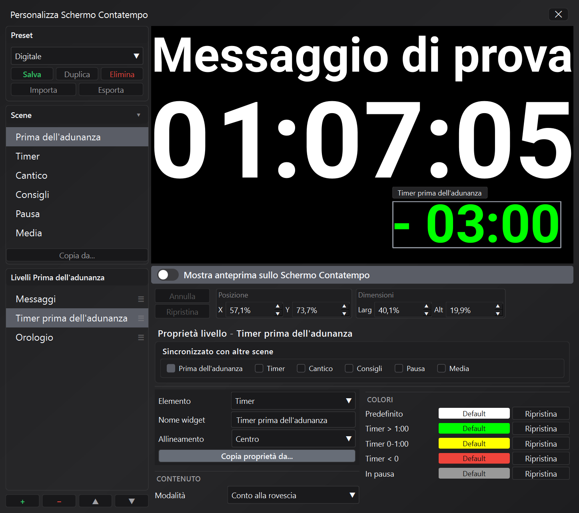
Task: Check the Prima dell'adunanza sync checkbox
Action: [171, 368]
